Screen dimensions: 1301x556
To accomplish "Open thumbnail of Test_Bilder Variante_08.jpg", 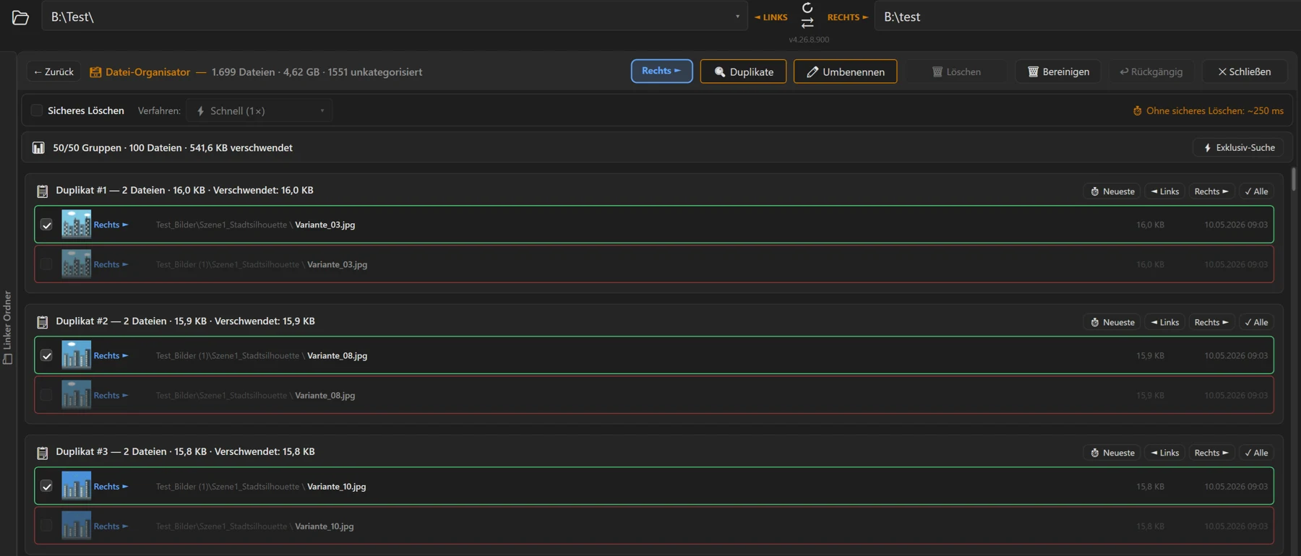I will pyautogui.click(x=76, y=395).
